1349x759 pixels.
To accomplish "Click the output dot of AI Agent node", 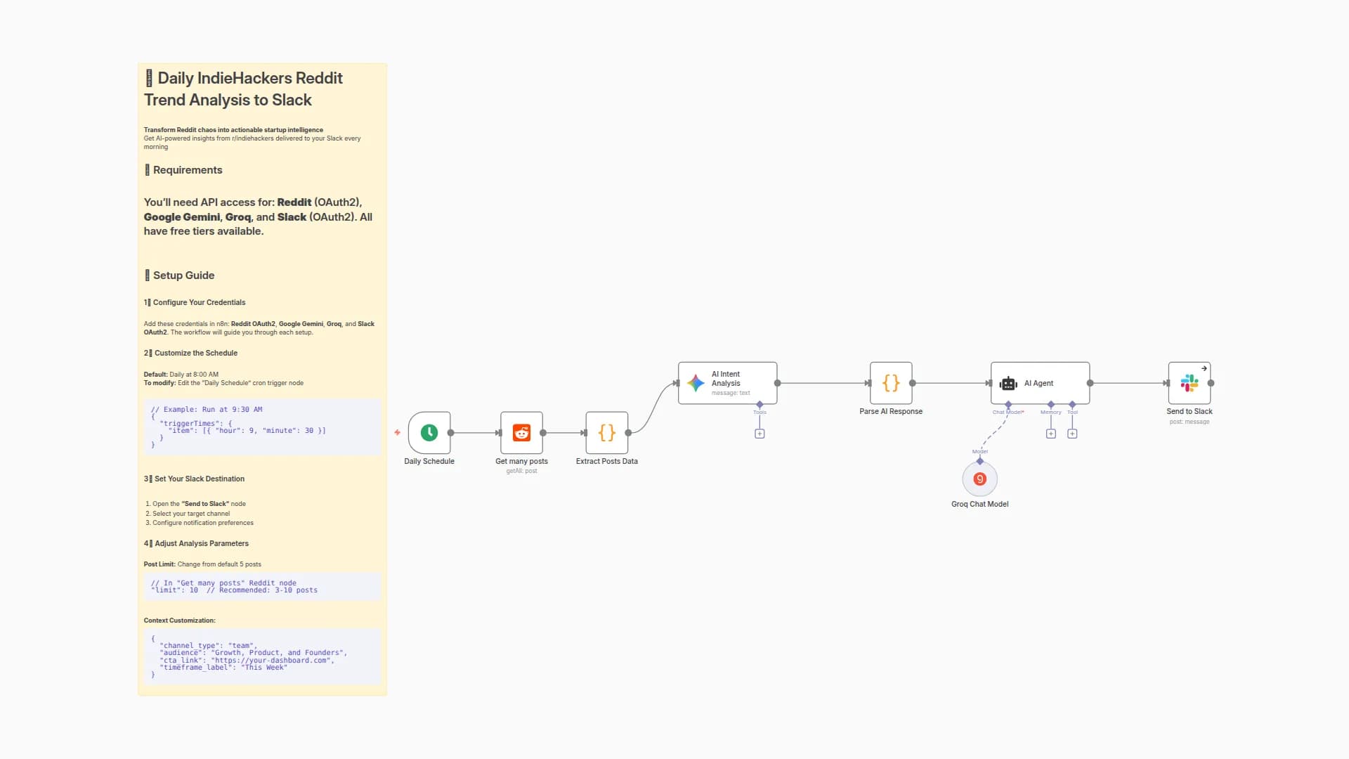I will [1090, 383].
